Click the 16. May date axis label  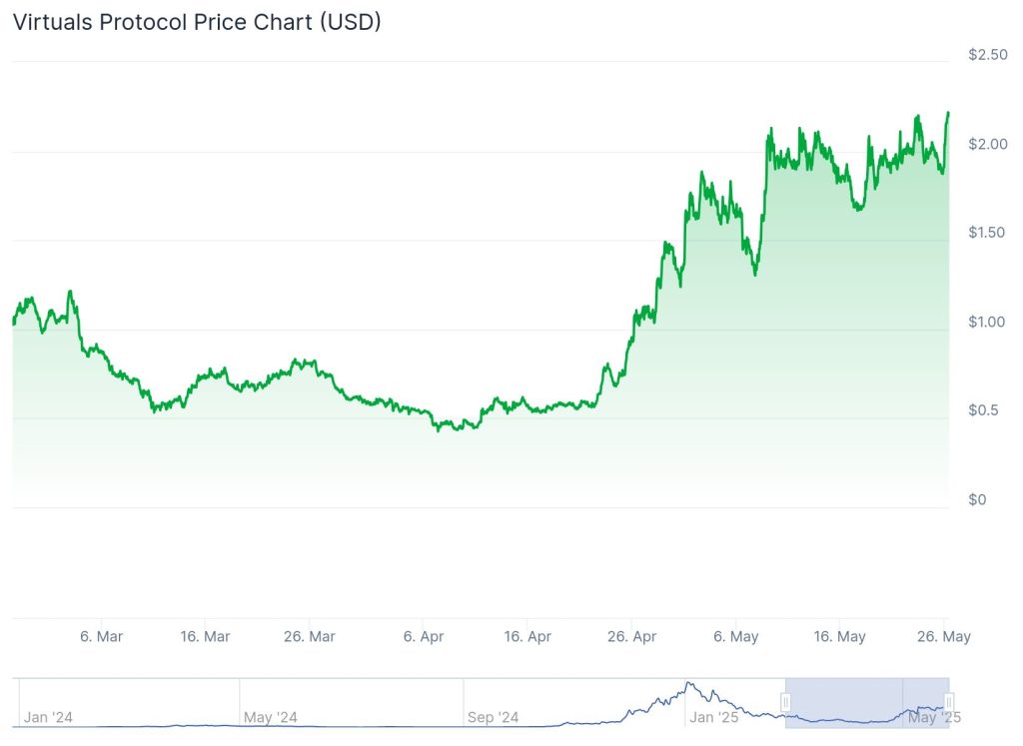click(839, 636)
